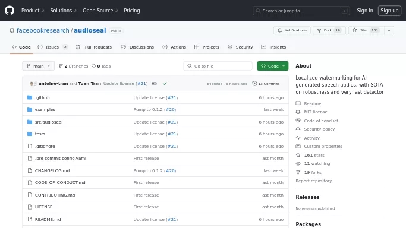
Task: Check the green commit status checkmark
Action: point(165,84)
